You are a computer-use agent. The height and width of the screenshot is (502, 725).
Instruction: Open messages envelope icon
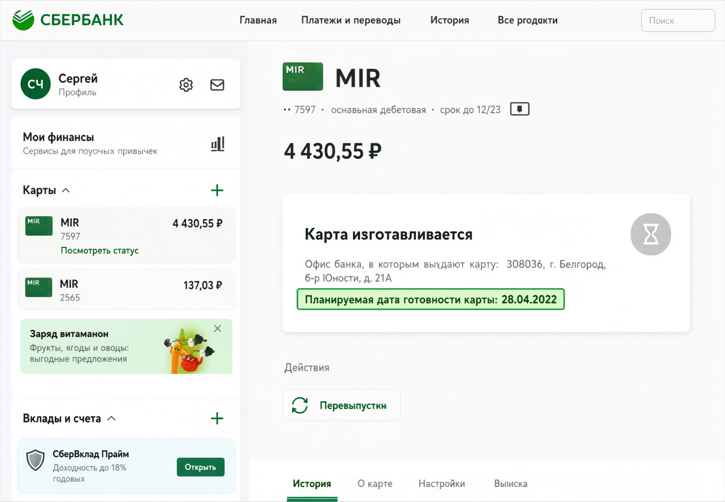pyautogui.click(x=217, y=85)
